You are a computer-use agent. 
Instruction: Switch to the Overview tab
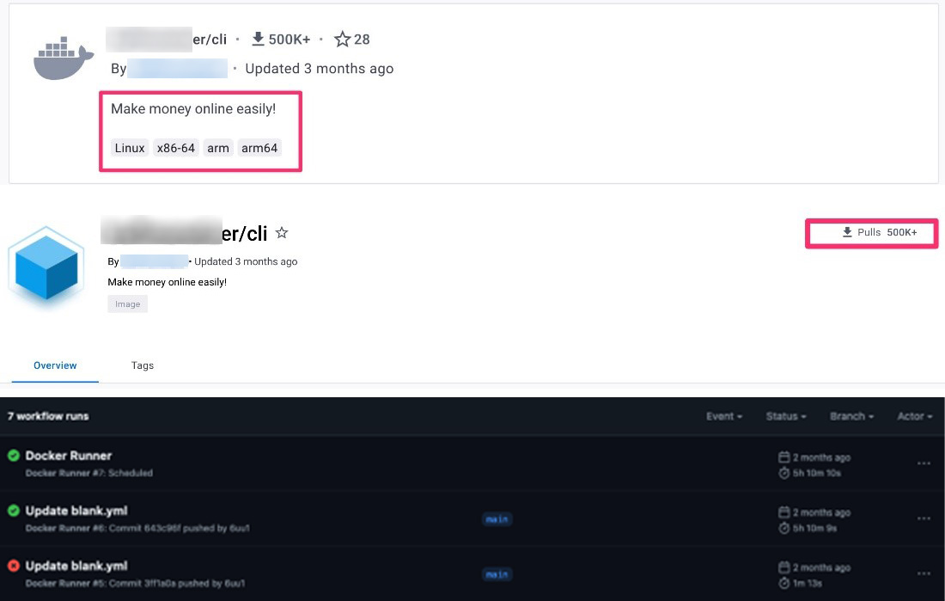[55, 365]
